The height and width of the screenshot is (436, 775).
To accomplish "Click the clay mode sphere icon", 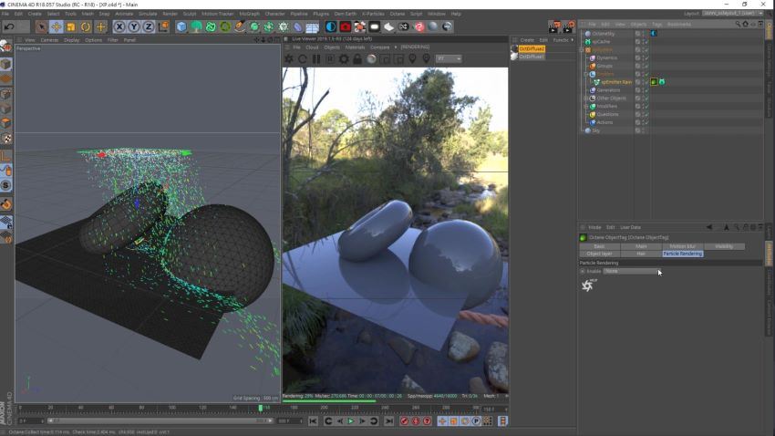I will coord(371,58).
